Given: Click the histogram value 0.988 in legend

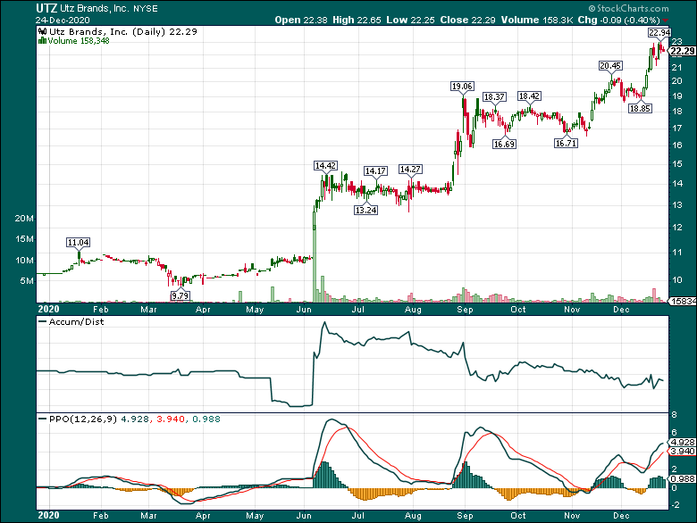Looking at the screenshot, I should coord(206,419).
